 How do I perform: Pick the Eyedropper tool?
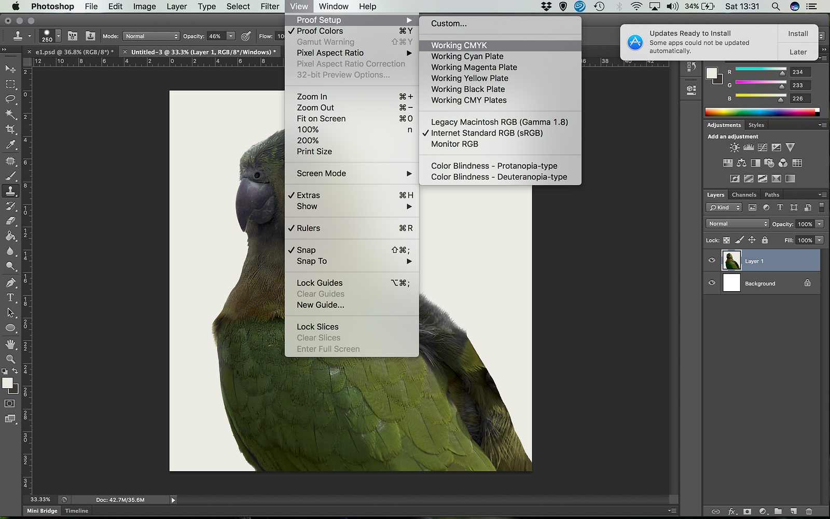click(x=10, y=145)
